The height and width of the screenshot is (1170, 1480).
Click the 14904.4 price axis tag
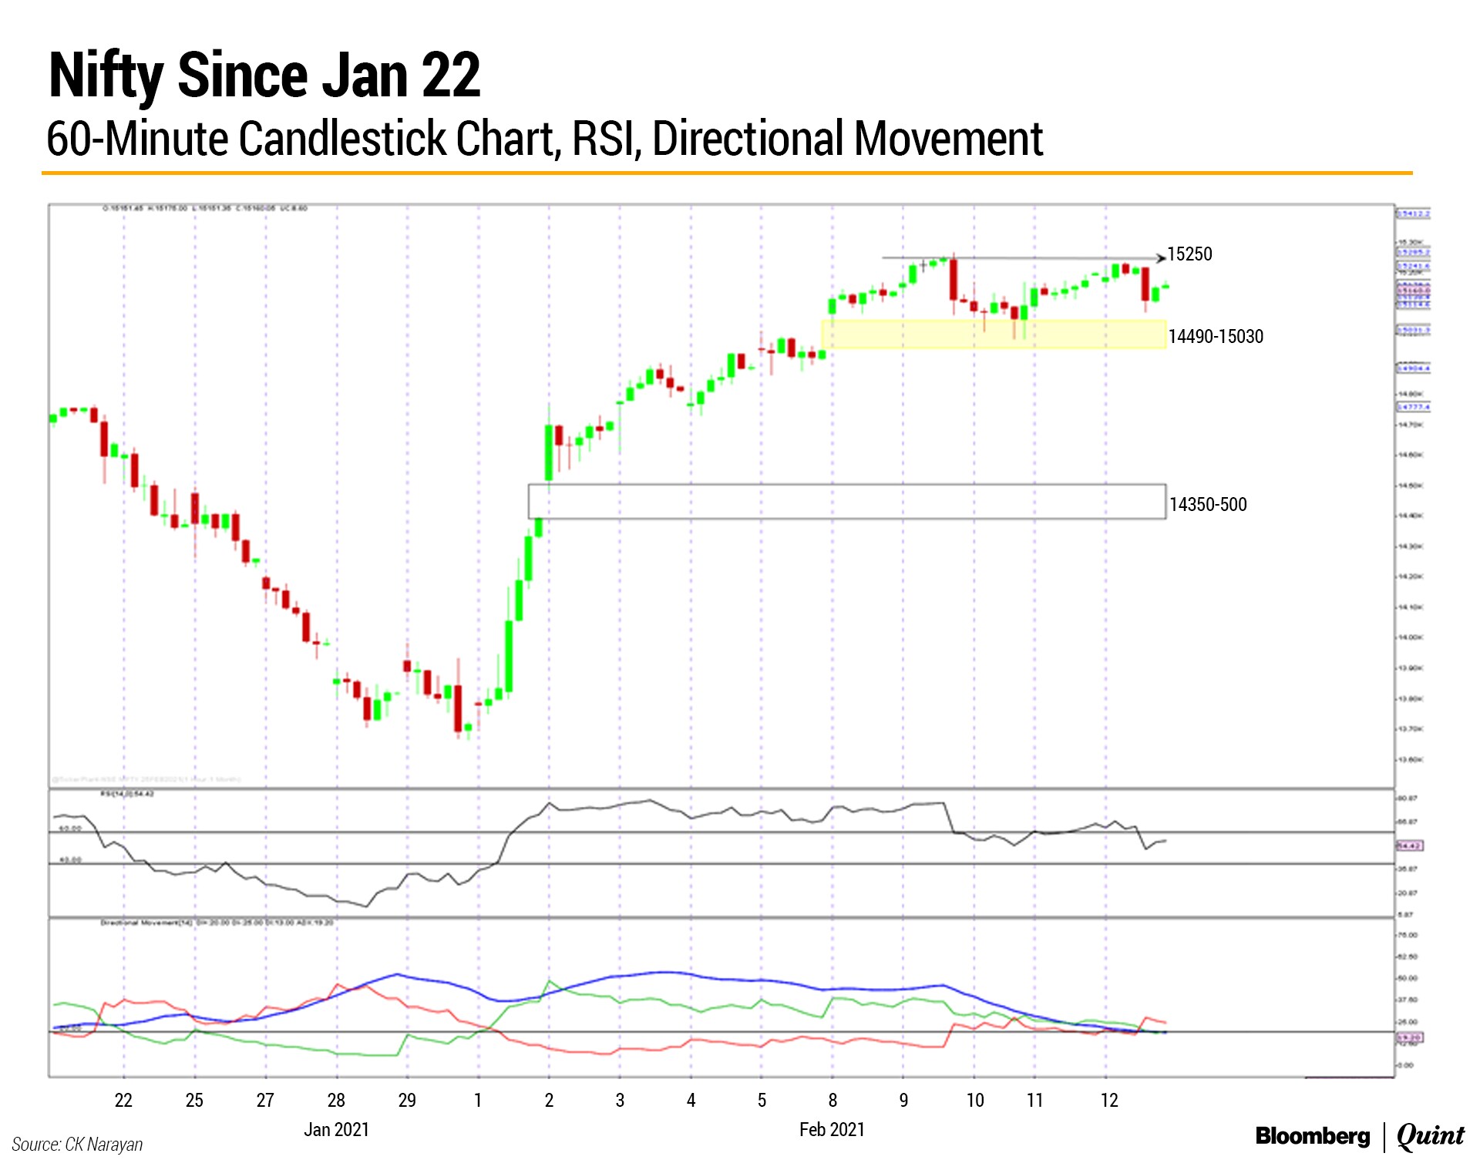[1413, 368]
